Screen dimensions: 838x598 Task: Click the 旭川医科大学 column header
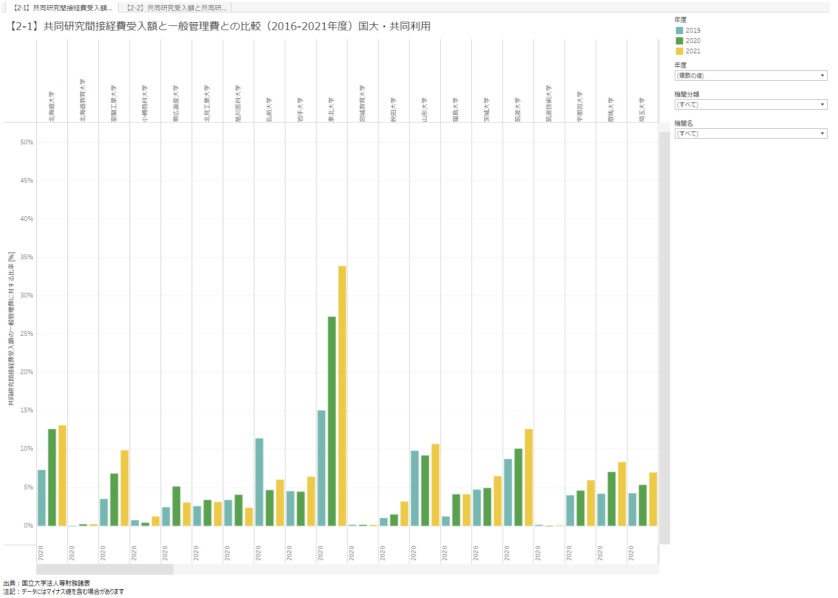[238, 103]
